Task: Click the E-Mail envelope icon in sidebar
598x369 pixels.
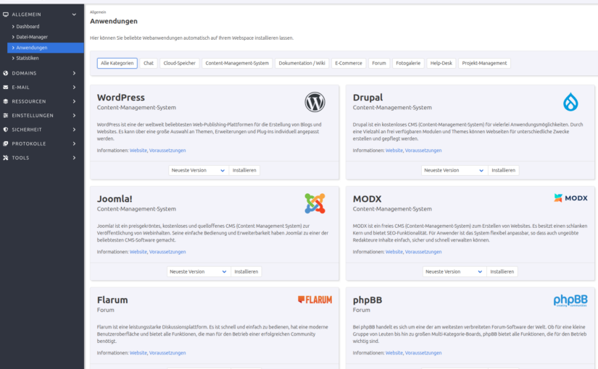Action: tap(6, 88)
